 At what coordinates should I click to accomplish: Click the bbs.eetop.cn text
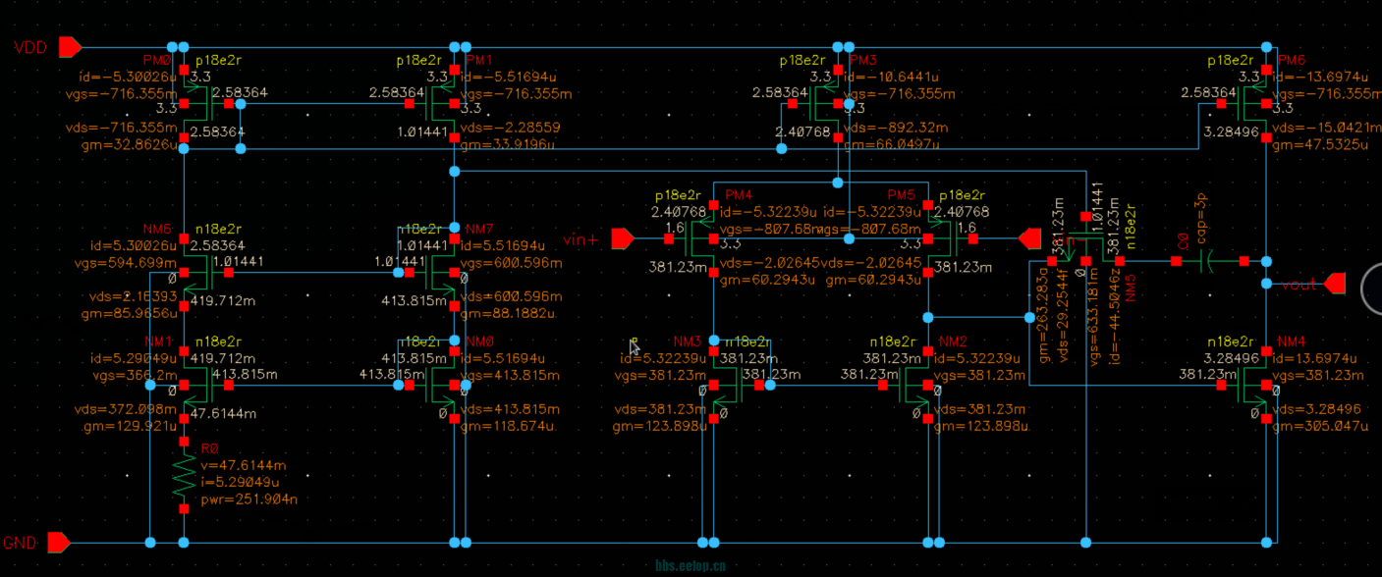pos(691,566)
